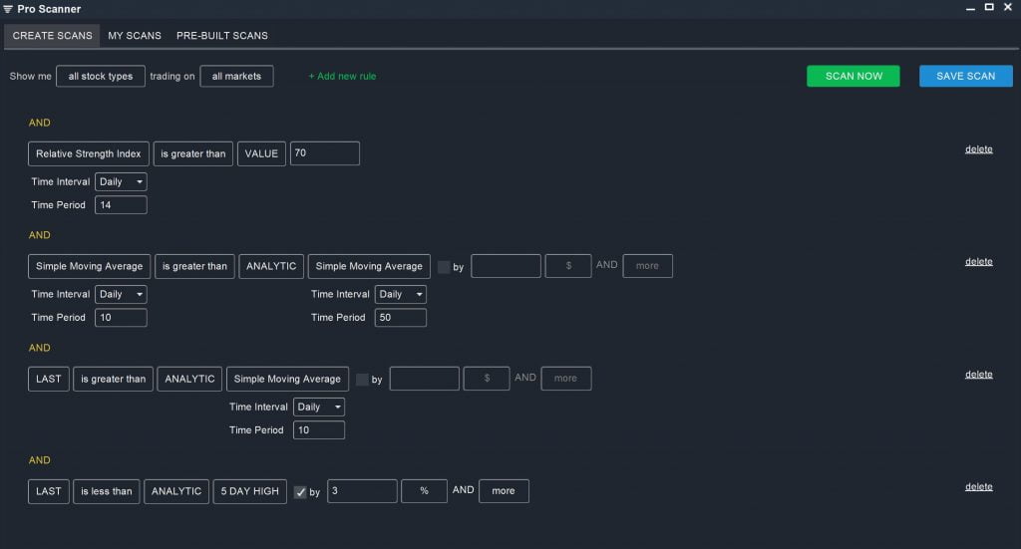Minimize the Pro Scanner window

point(969,8)
